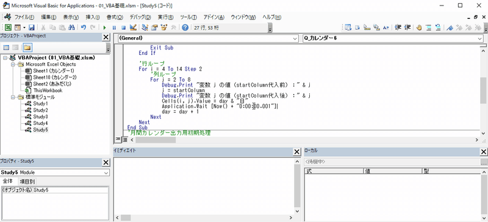This screenshot has width=488, height=222.
Task: Run the Sub with the green play icon
Action: coord(104,27)
